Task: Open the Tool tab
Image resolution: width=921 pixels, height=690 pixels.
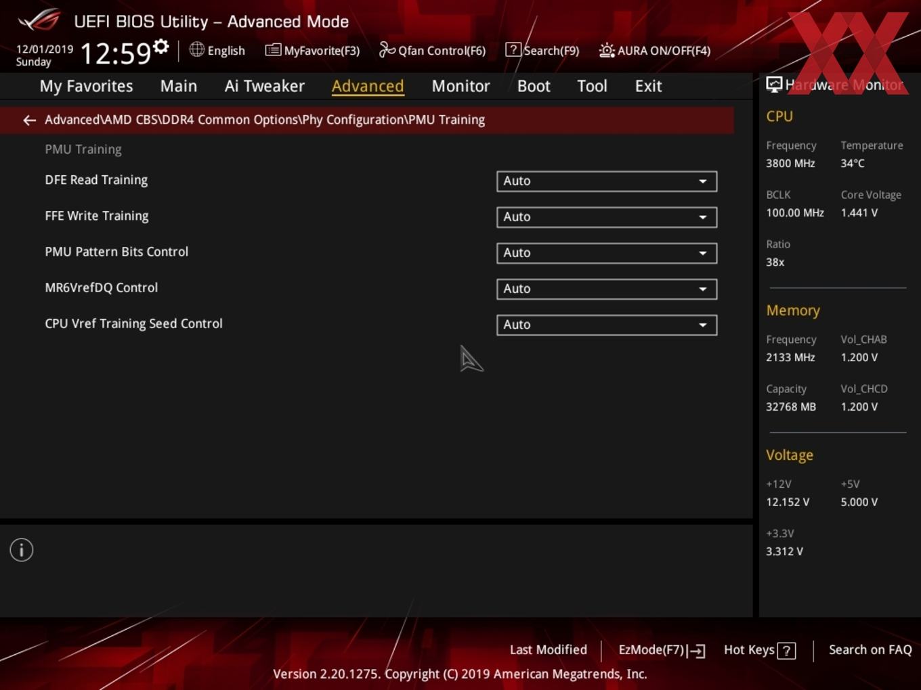Action: tap(592, 86)
